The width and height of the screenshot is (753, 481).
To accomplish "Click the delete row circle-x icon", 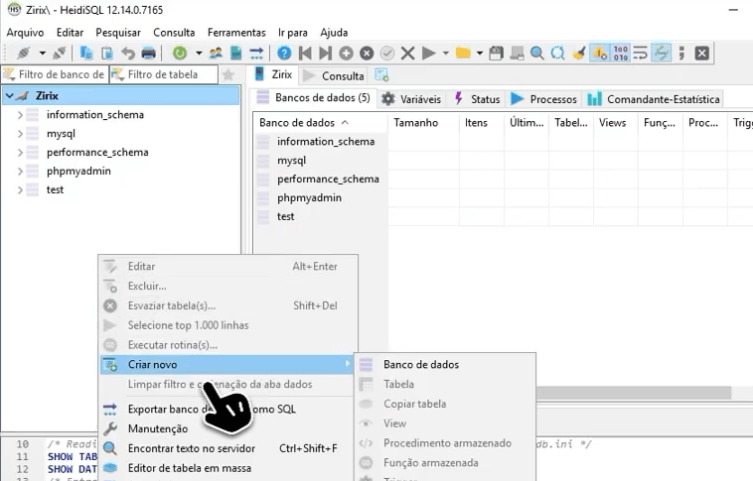I will coord(367,53).
